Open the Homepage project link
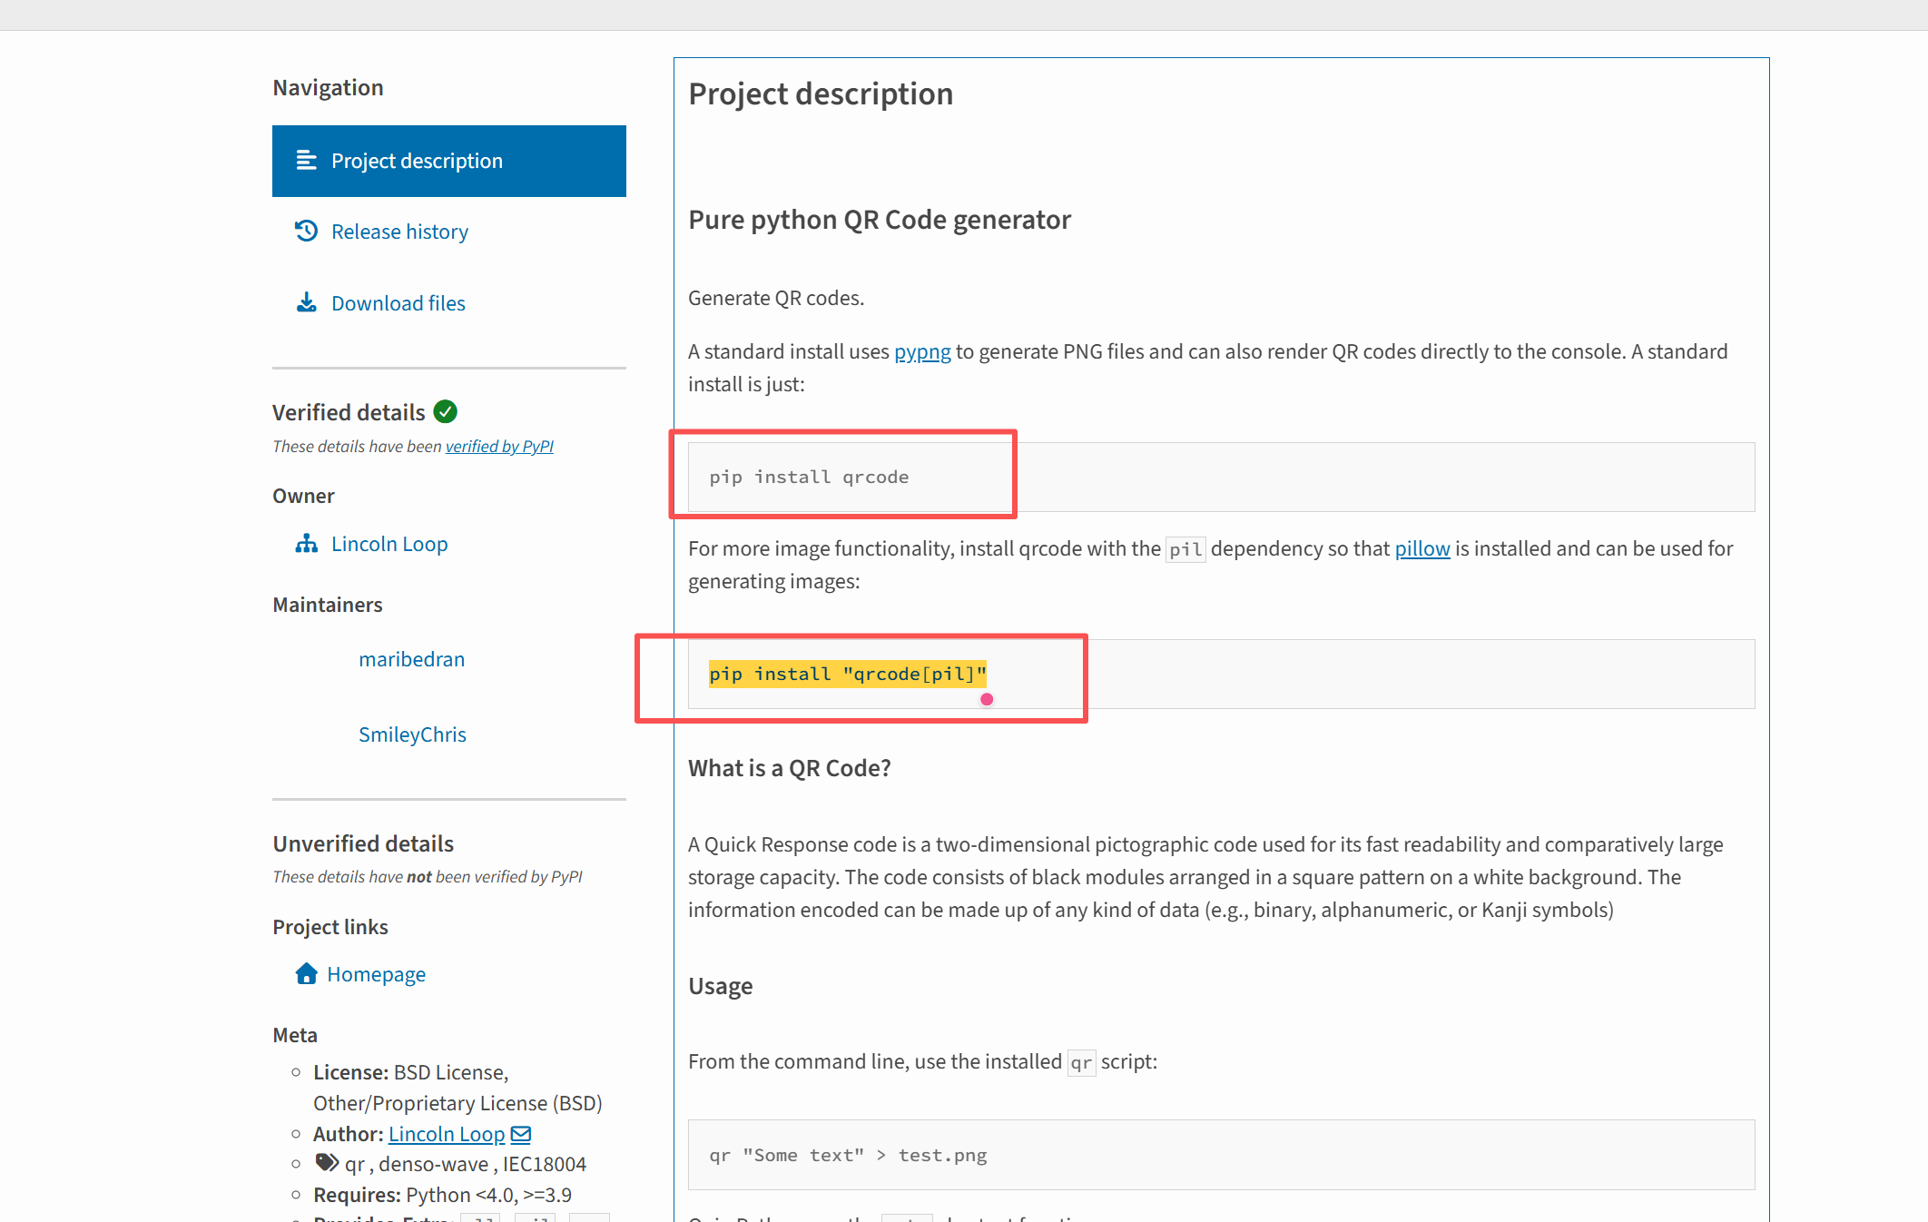 point(376,974)
